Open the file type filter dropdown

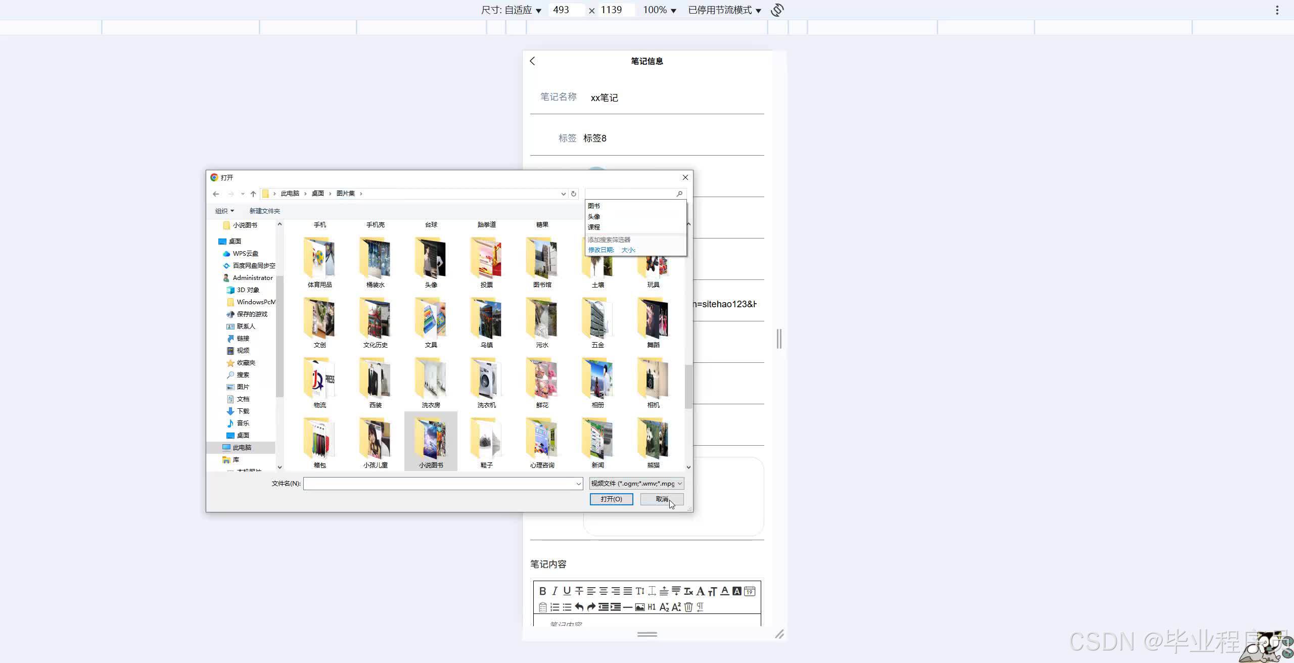coord(636,484)
